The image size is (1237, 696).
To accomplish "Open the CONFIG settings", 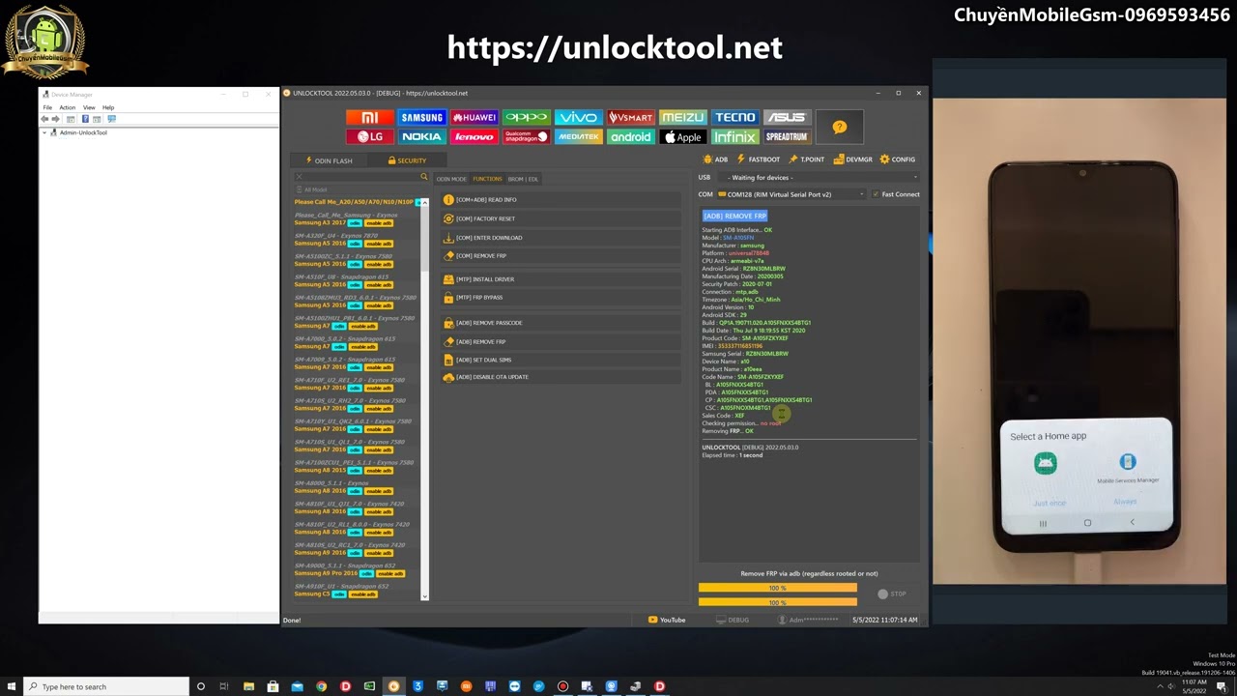I will click(898, 159).
